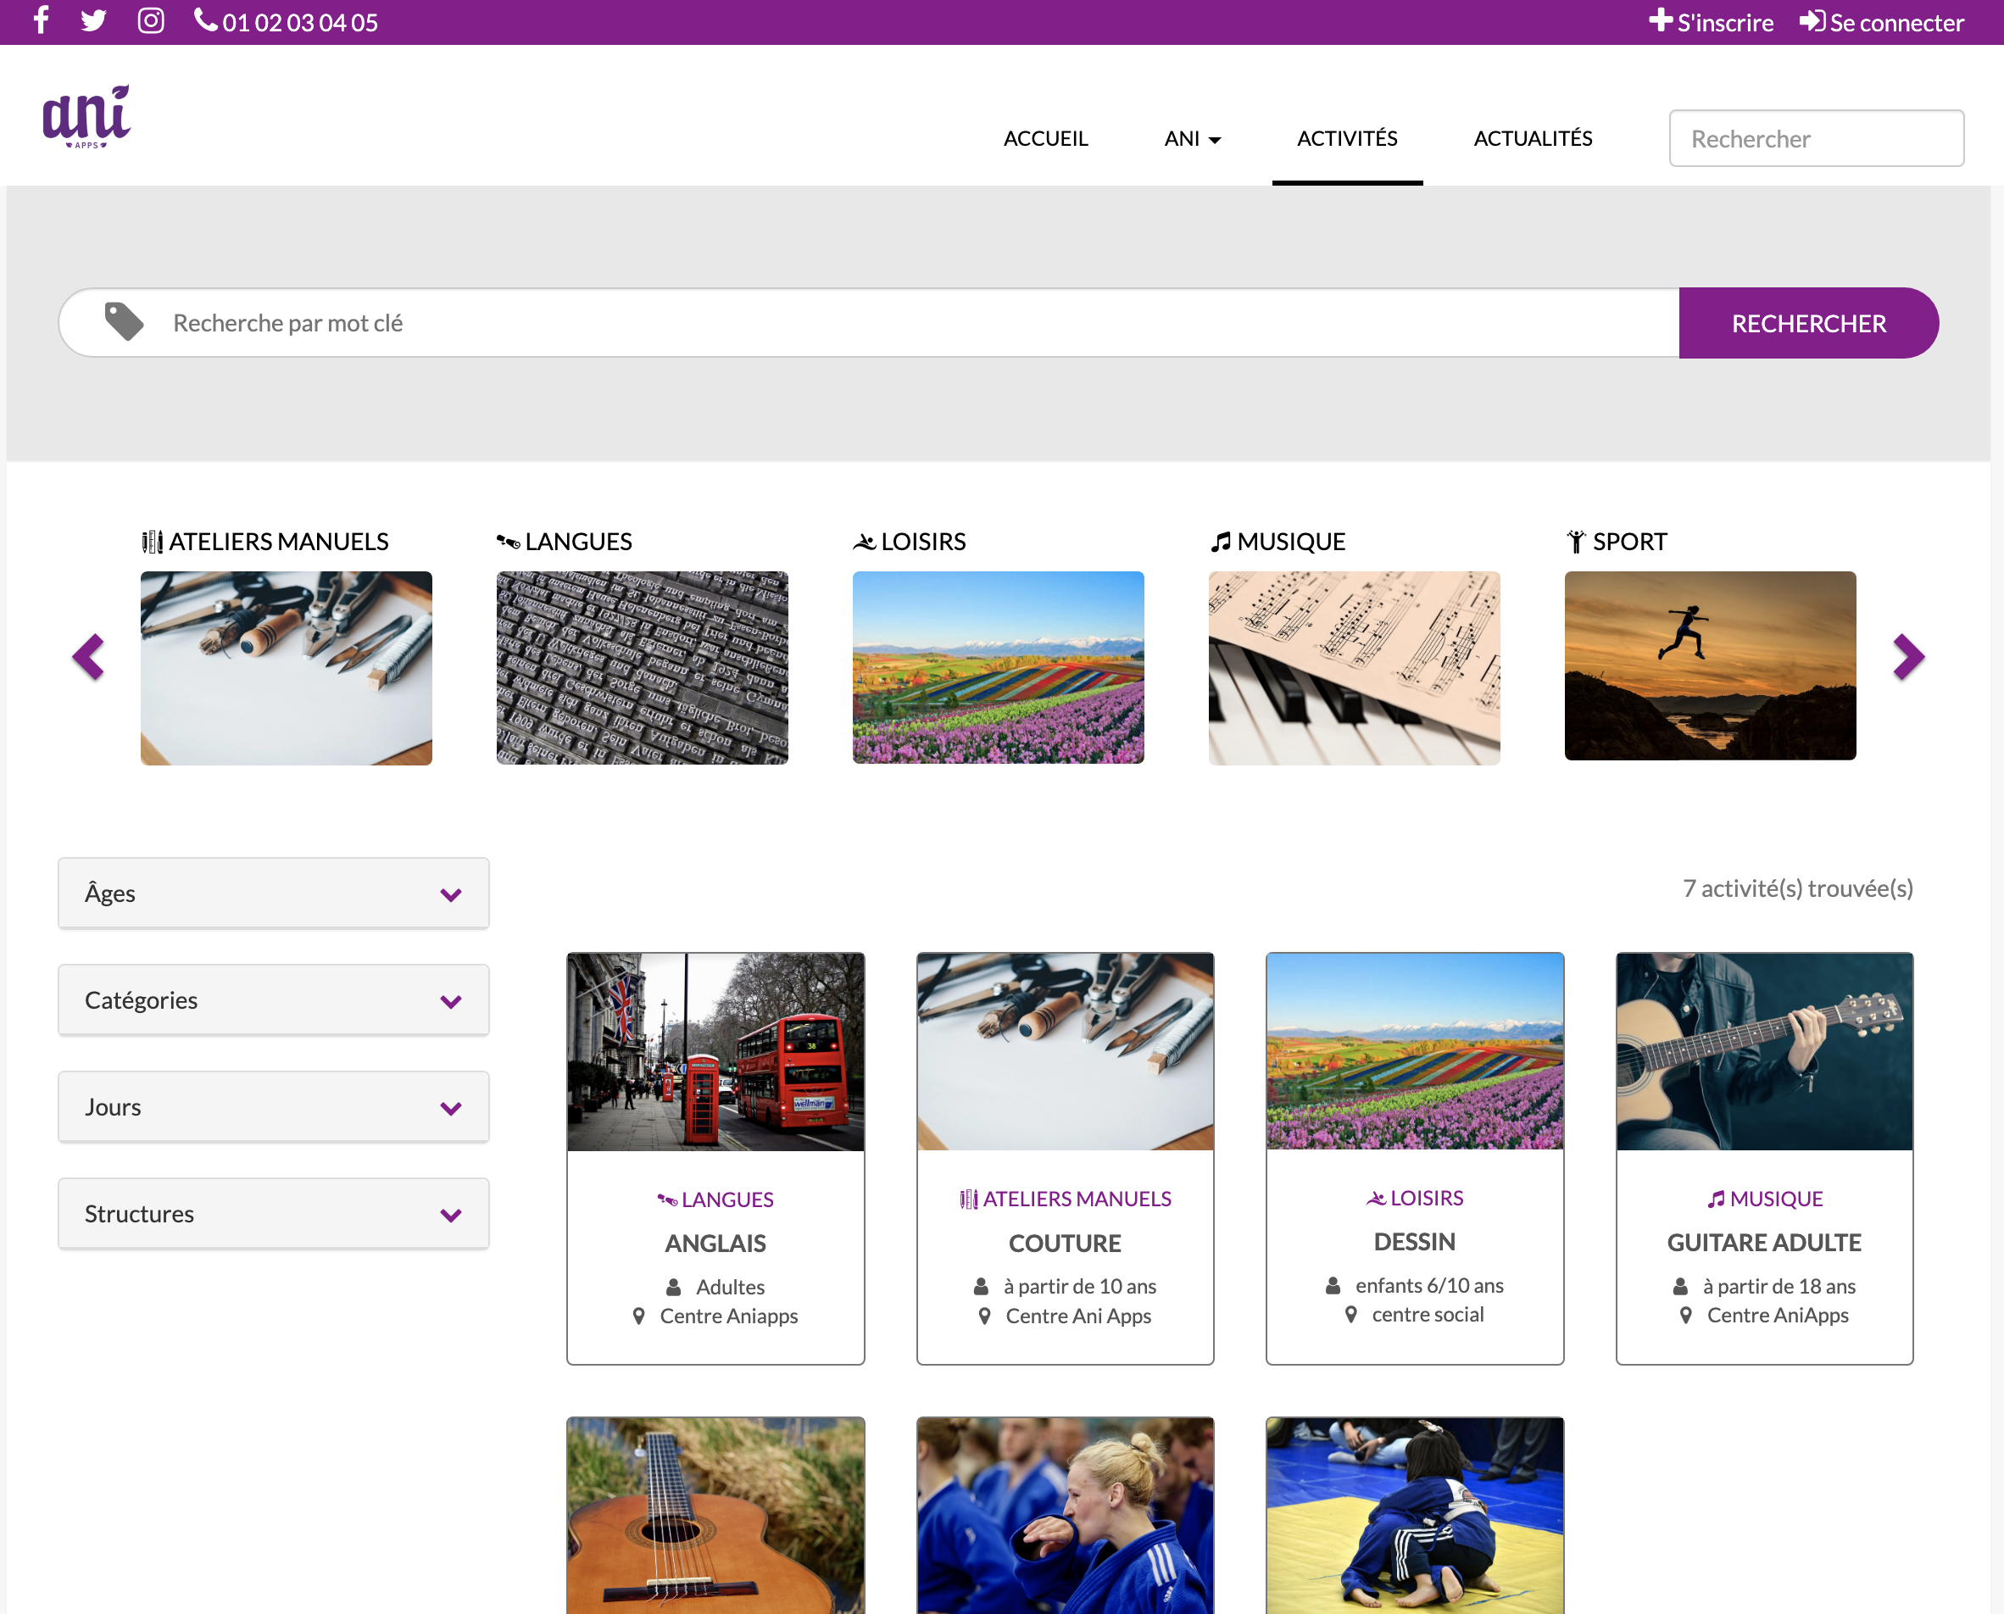Click 'Adultes' text on Anglais card

click(731, 1287)
